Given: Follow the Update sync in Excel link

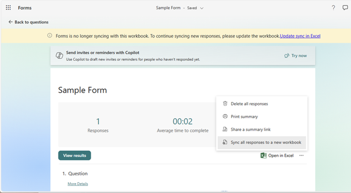Looking at the screenshot, I should 300,36.
